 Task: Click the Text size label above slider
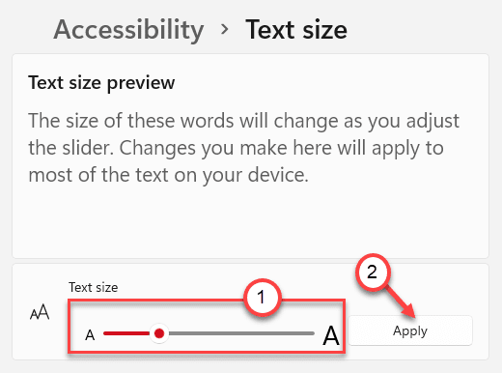(x=94, y=287)
